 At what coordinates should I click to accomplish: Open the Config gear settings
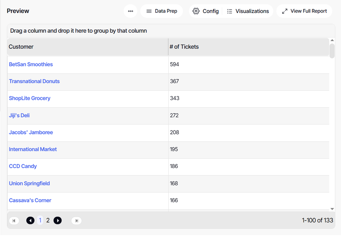click(x=206, y=11)
